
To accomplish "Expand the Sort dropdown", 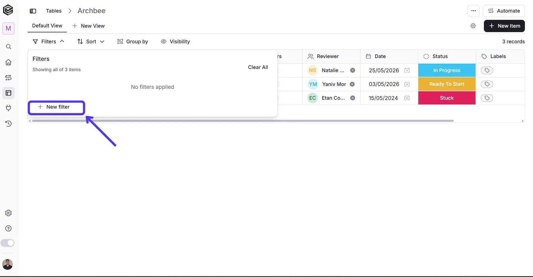I will click(x=91, y=42).
